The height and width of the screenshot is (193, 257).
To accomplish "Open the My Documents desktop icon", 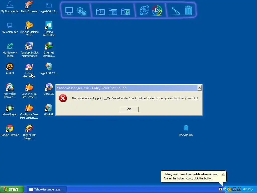I will pos(10,7).
